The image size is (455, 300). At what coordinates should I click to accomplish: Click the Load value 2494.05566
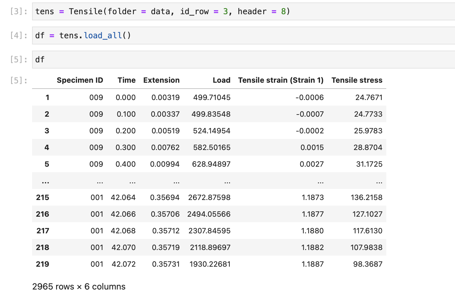tap(209, 214)
